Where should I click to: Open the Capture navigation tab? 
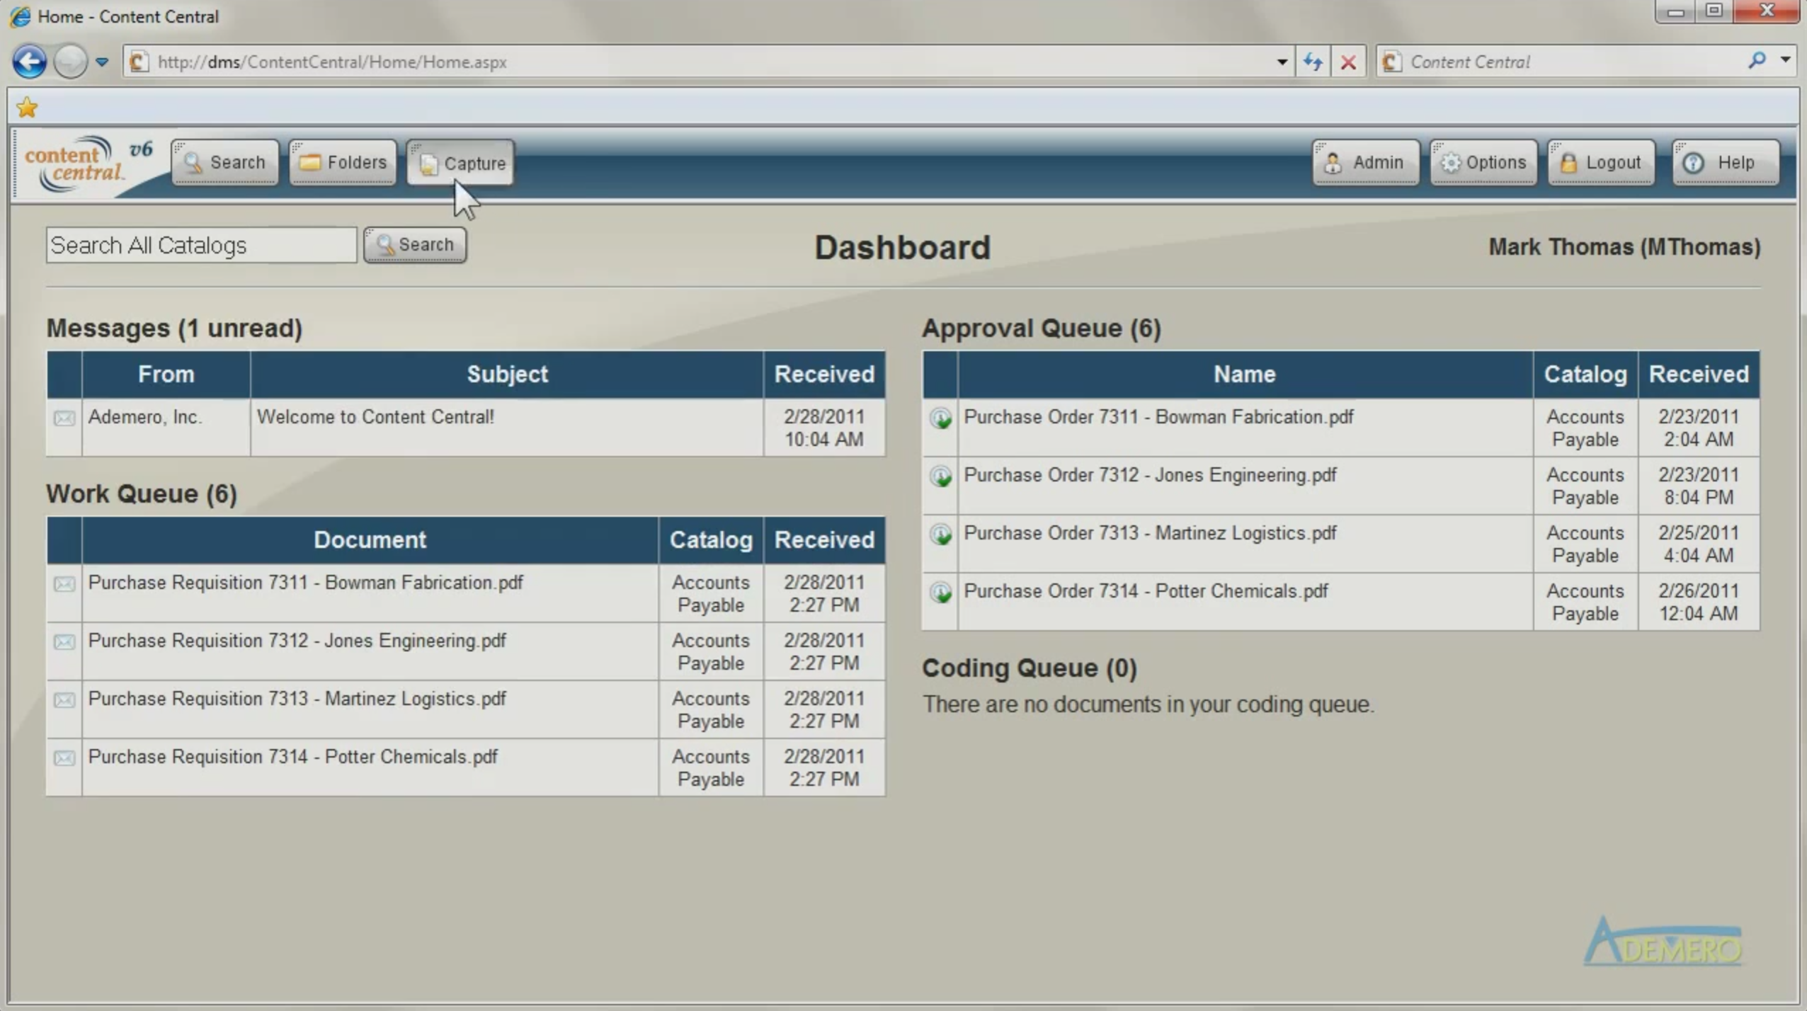[x=460, y=163]
